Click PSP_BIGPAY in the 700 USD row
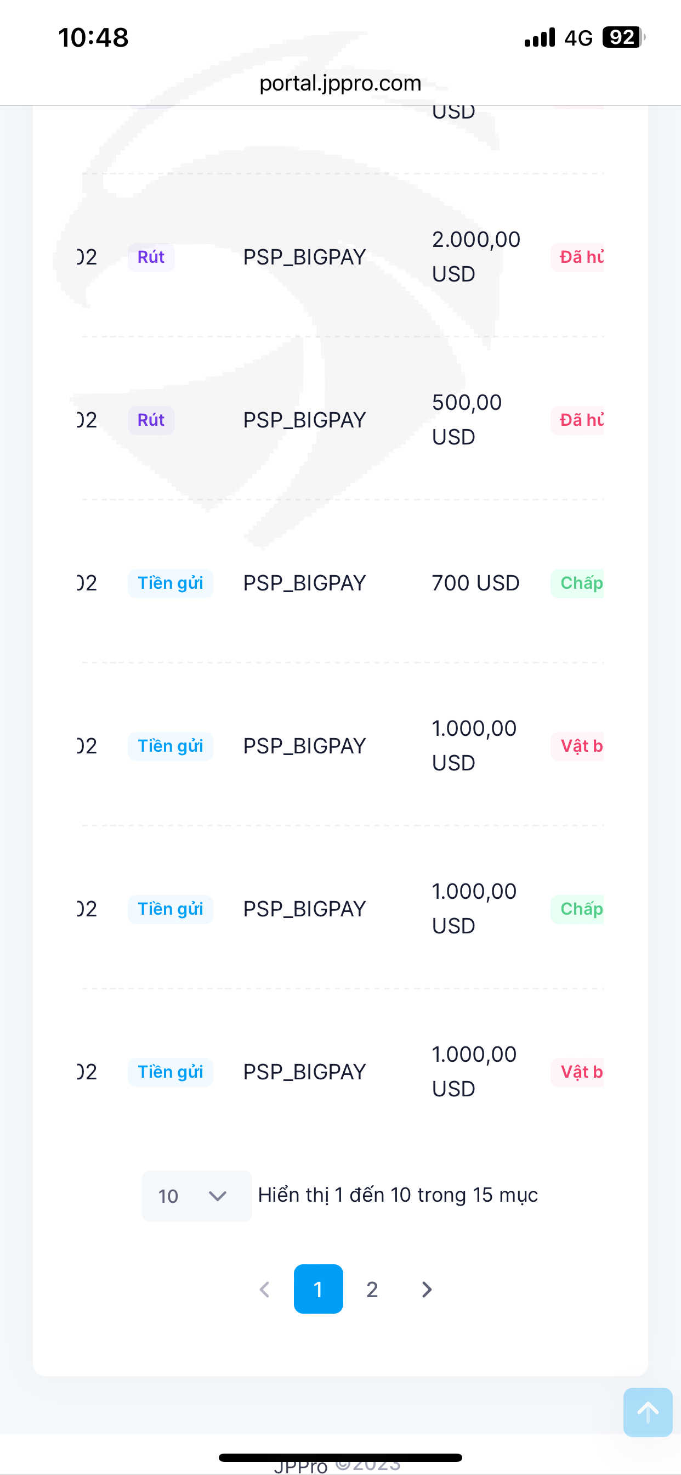The height and width of the screenshot is (1475, 681). tap(304, 583)
